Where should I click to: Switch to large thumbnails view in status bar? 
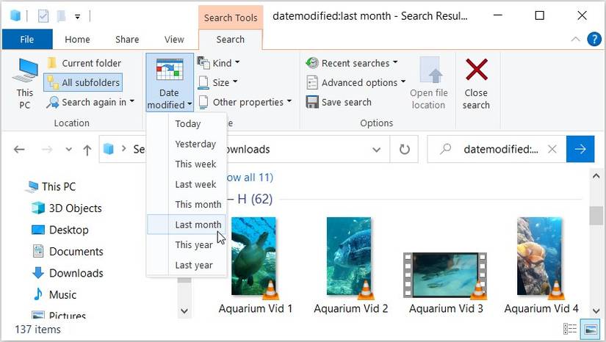590,330
